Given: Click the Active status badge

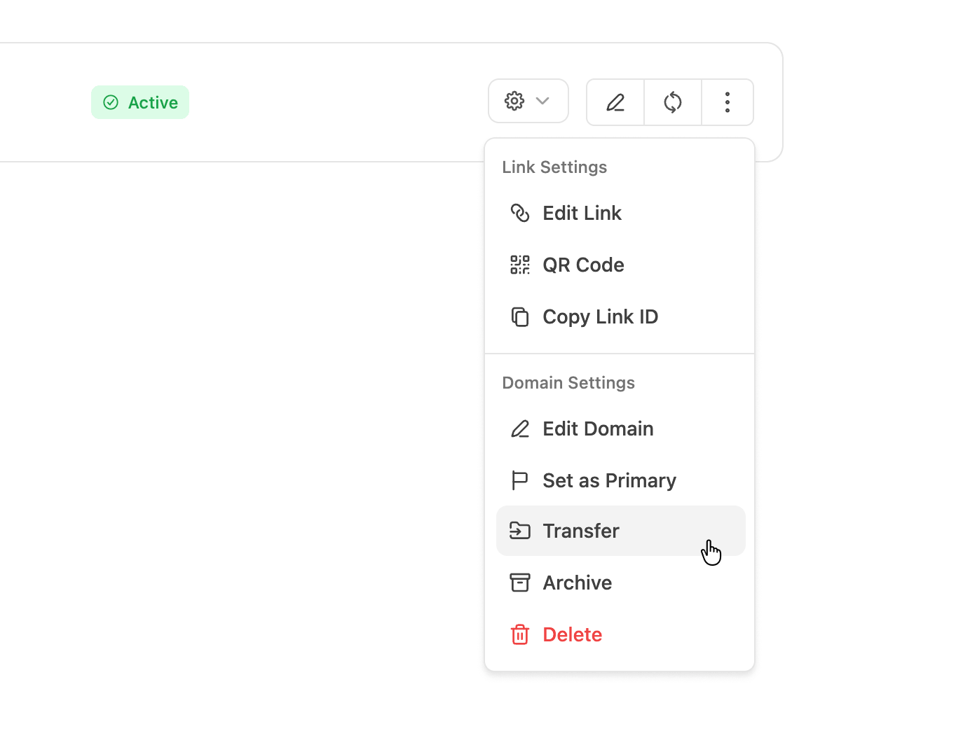Looking at the screenshot, I should point(140,102).
